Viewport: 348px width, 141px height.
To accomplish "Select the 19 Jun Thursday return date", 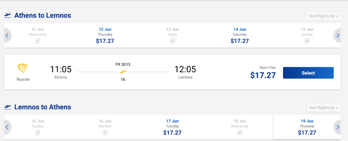I will tap(307, 127).
